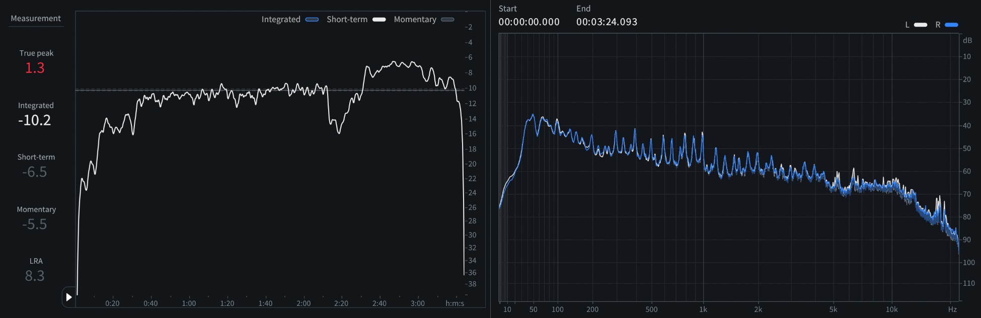Click the End label above spectrum
Image resolution: width=981 pixels, height=318 pixels.
(584, 9)
